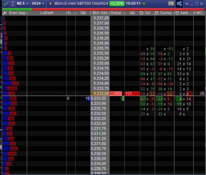
Task: Click the green 16 Onbal bid cell
Action: 122,98
